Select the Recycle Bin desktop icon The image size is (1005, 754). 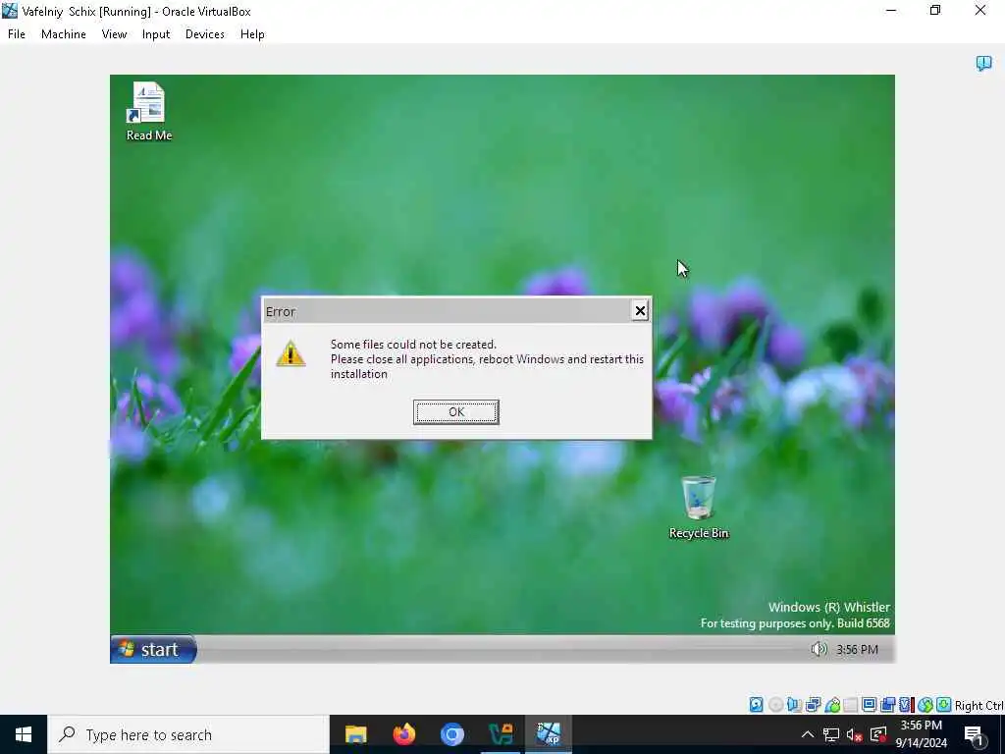tap(699, 508)
